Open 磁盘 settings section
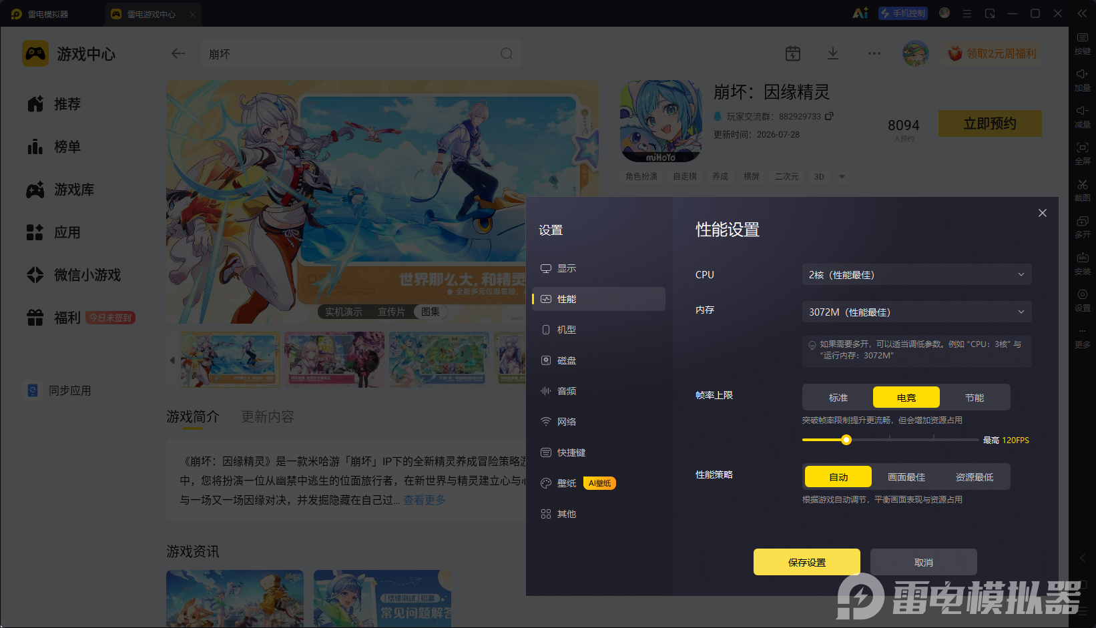 click(599, 360)
